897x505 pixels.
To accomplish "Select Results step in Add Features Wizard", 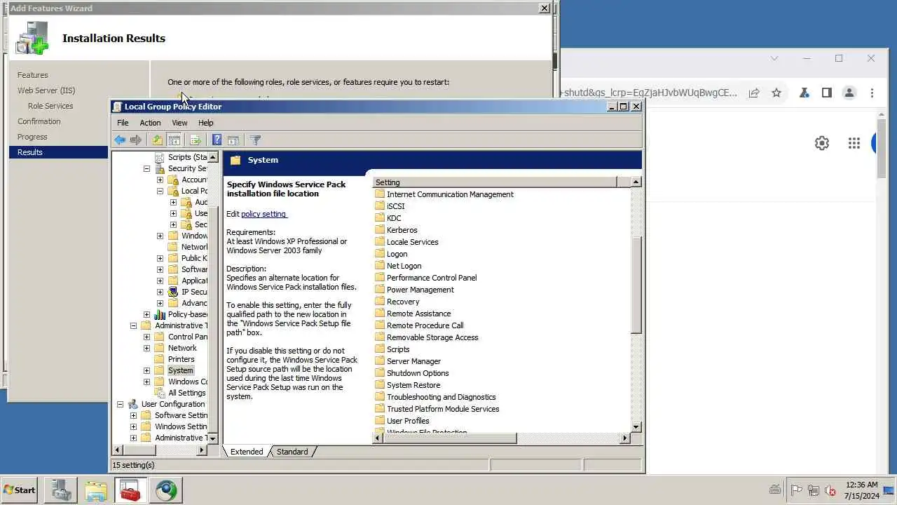I will coord(59,152).
